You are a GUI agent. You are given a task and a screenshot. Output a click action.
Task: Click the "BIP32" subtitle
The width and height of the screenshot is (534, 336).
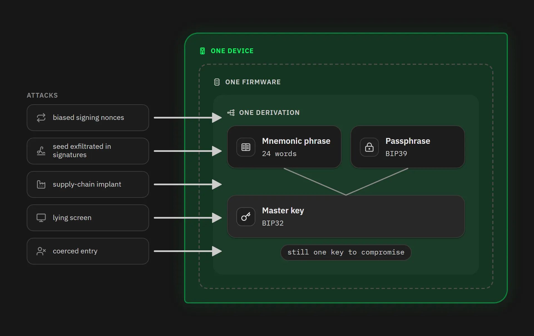[273, 223]
